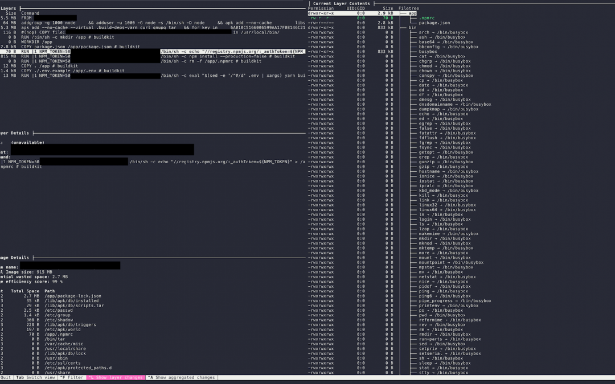615x384 pixels.
Task: Select the COPY ./.env.example /app/.env layer
Action: coord(153,71)
